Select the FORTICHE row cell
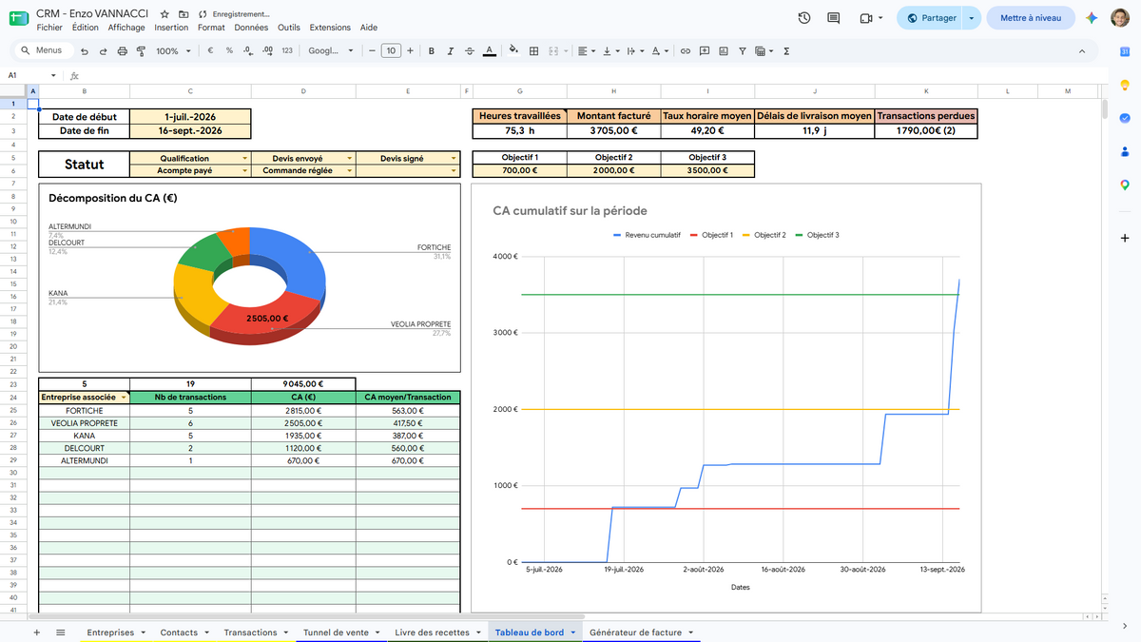The image size is (1141, 642). [84, 411]
